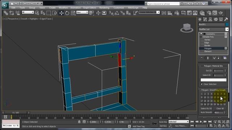Click Play Animation button

pos(201,122)
